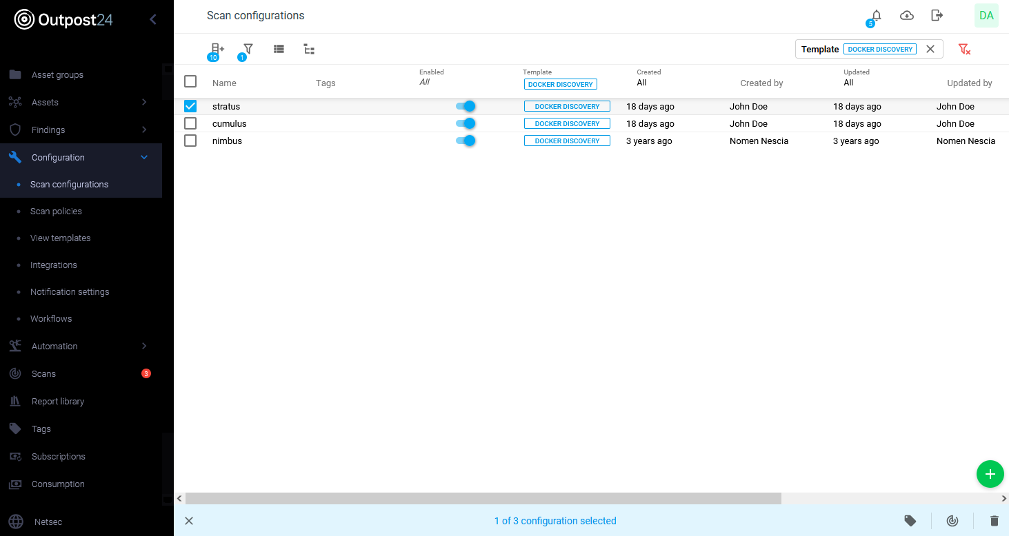
Task: Click the nimbus Docker Discovery template tag
Action: (567, 141)
